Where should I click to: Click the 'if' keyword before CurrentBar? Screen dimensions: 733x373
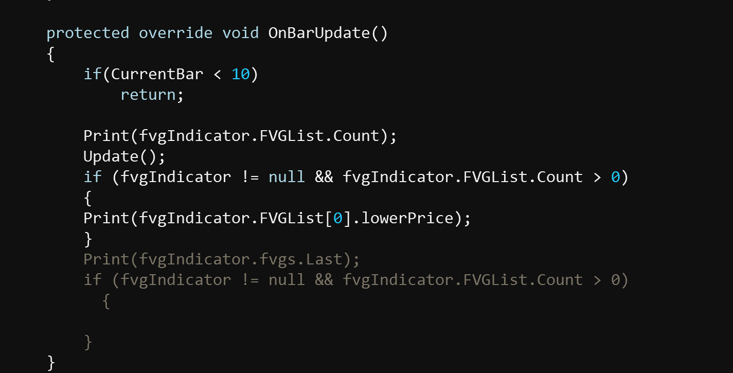(93, 74)
